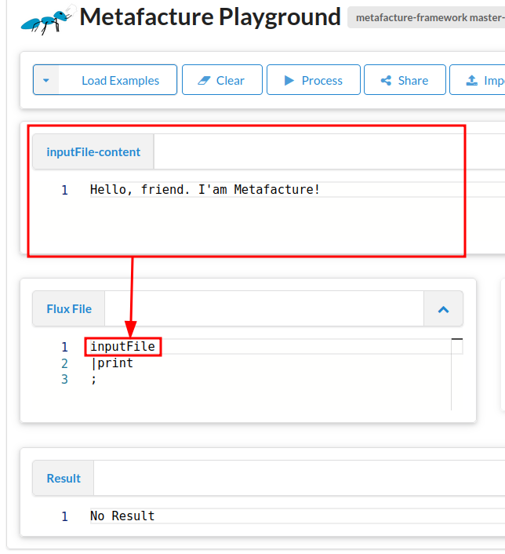
Task: Click the Metafacture ant logo
Action: (48, 20)
